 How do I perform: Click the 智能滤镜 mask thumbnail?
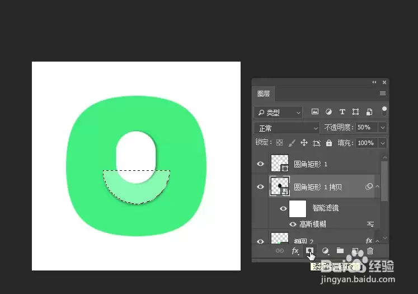tap(298, 209)
